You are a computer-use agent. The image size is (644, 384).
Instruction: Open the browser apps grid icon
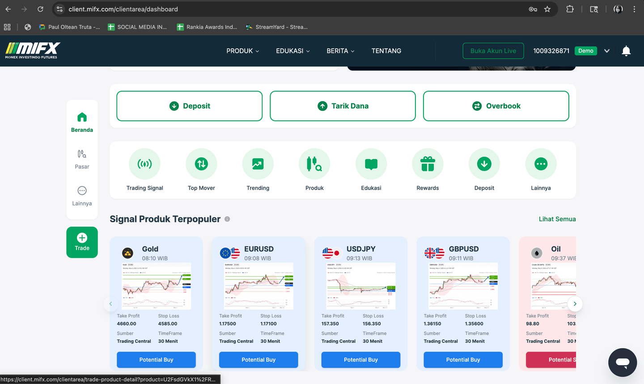[7, 27]
